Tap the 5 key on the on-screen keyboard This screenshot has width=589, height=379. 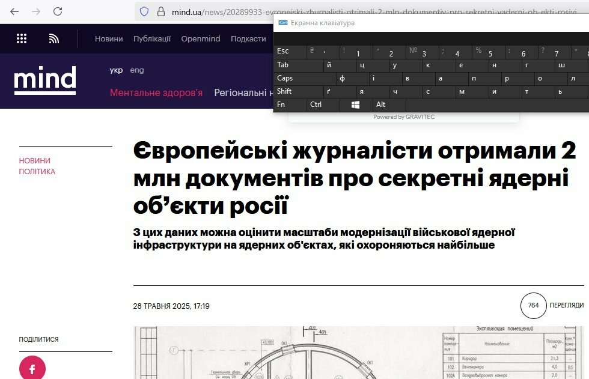point(488,52)
